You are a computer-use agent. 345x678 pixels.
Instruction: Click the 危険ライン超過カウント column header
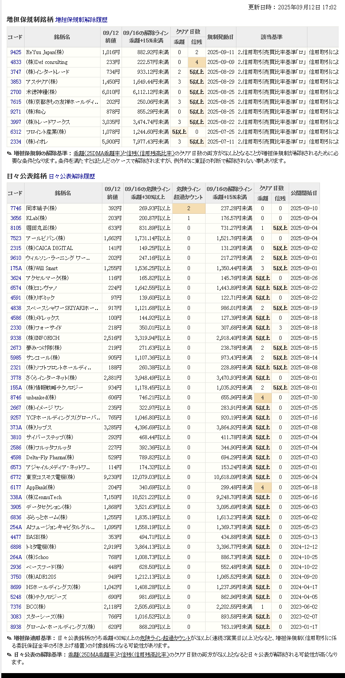click(x=189, y=193)
